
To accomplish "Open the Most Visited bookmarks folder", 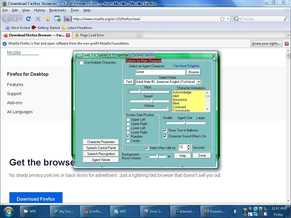I will [18, 28].
